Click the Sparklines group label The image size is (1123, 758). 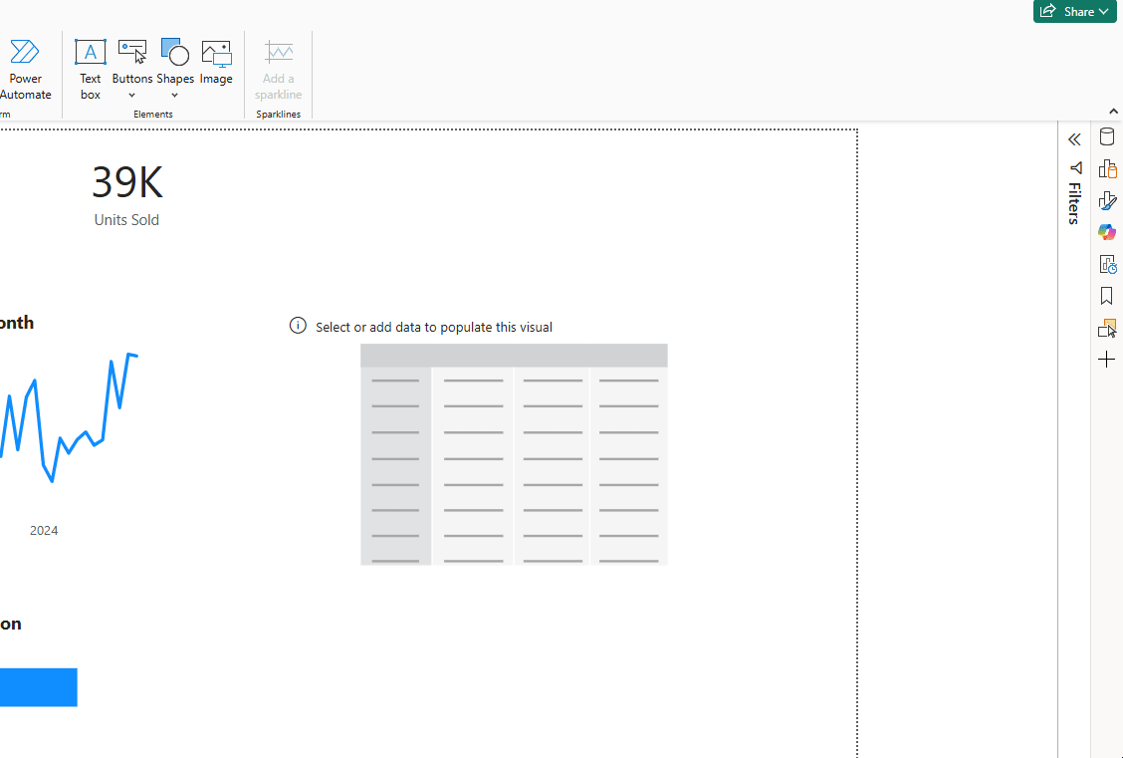click(278, 114)
